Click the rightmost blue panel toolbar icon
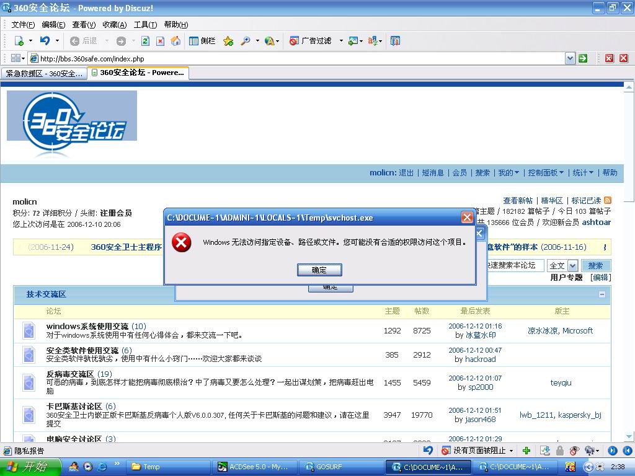The height and width of the screenshot is (476, 635). [x=395, y=41]
